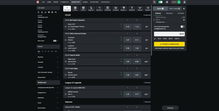Screen dimensions: 219x111
Task: Favorite the Bilibili Gaming vs Gen.G star
Action: (66, 94)
